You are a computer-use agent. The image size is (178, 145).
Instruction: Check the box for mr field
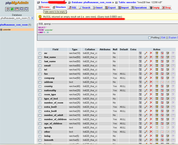point(40,53)
